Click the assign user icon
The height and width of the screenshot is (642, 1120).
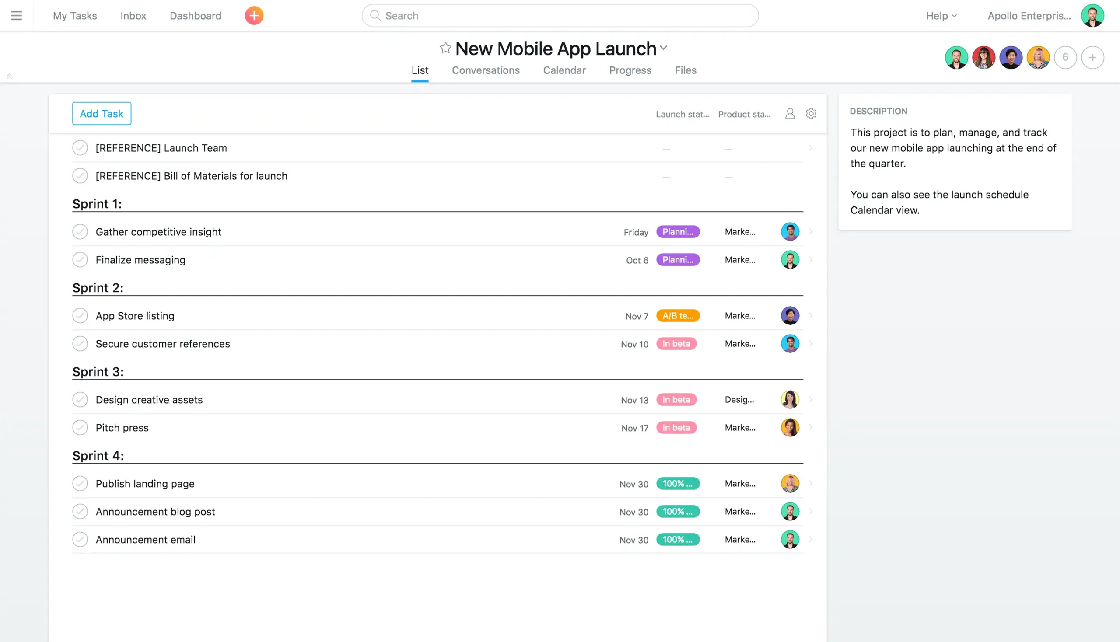pos(790,113)
